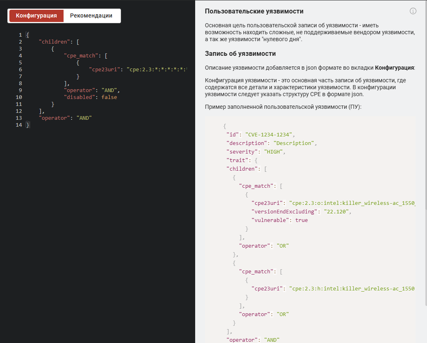Click line number 1 in the editor gutter
This screenshot has height=343, width=427.
tap(20, 35)
